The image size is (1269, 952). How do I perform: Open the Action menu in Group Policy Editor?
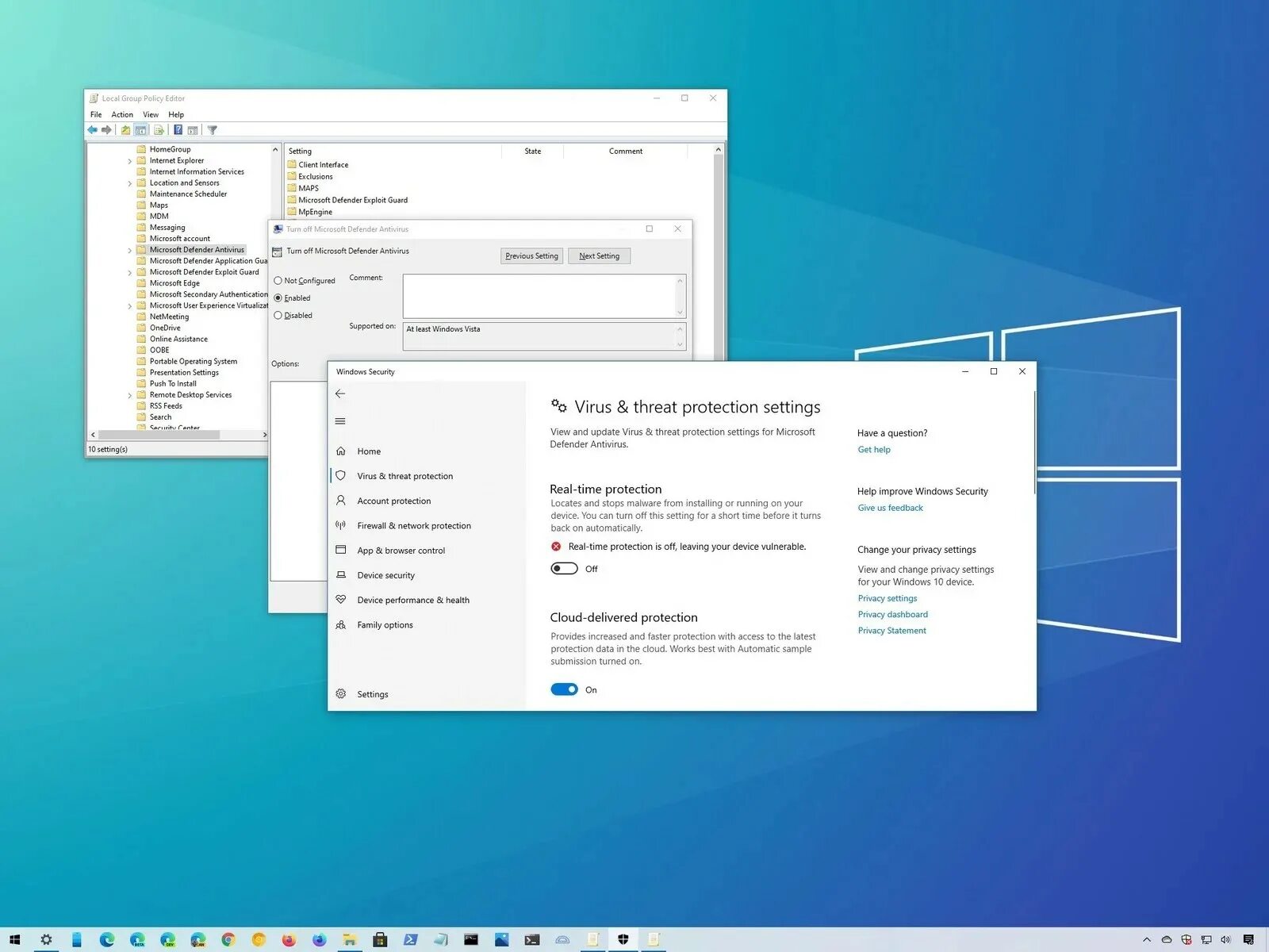[122, 115]
